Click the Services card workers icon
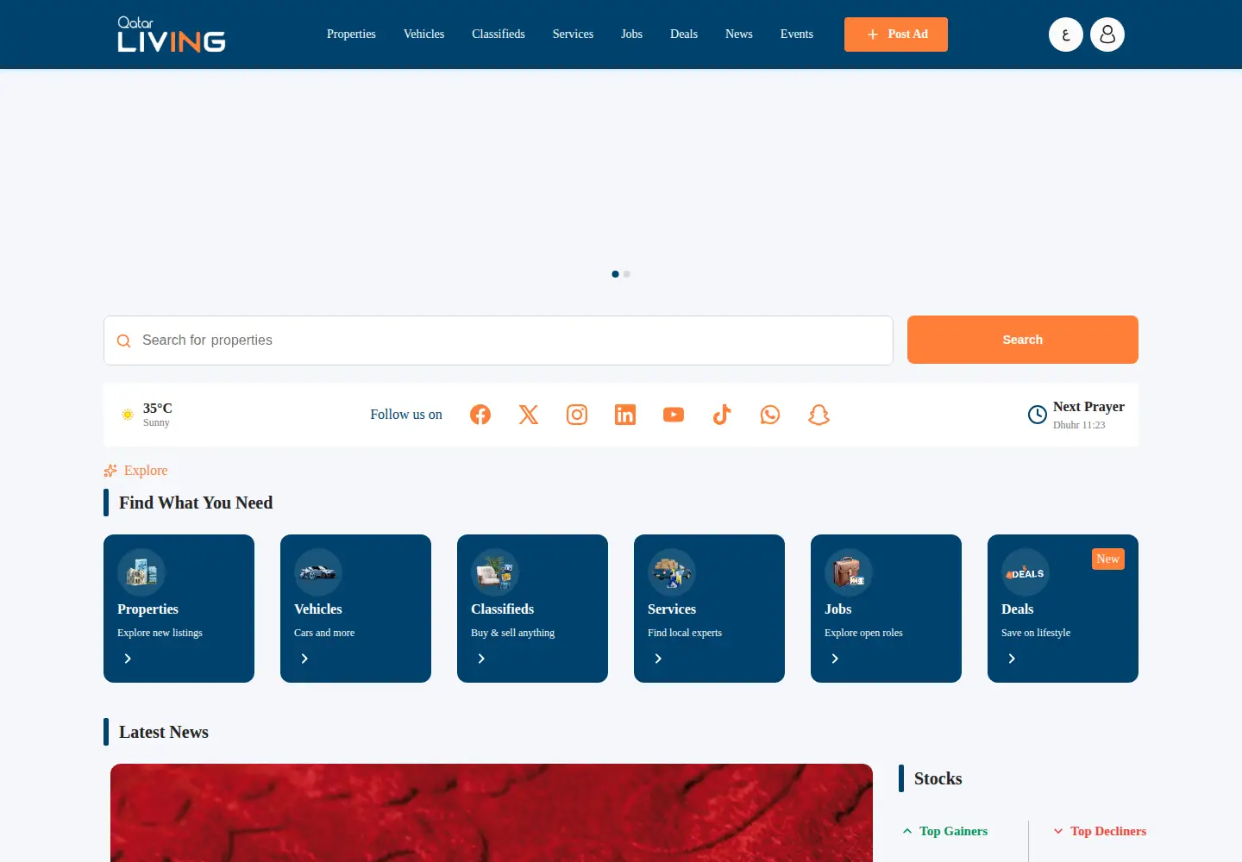 tap(672, 572)
